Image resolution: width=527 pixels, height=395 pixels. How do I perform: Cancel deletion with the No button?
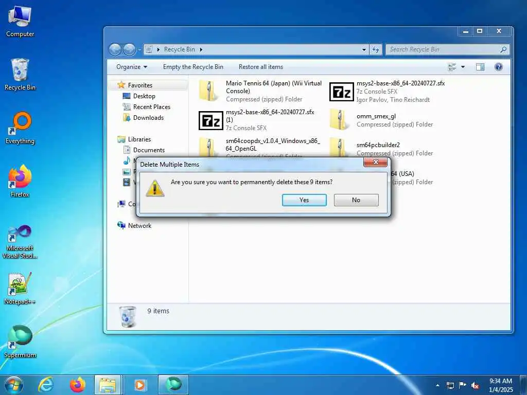pyautogui.click(x=356, y=200)
